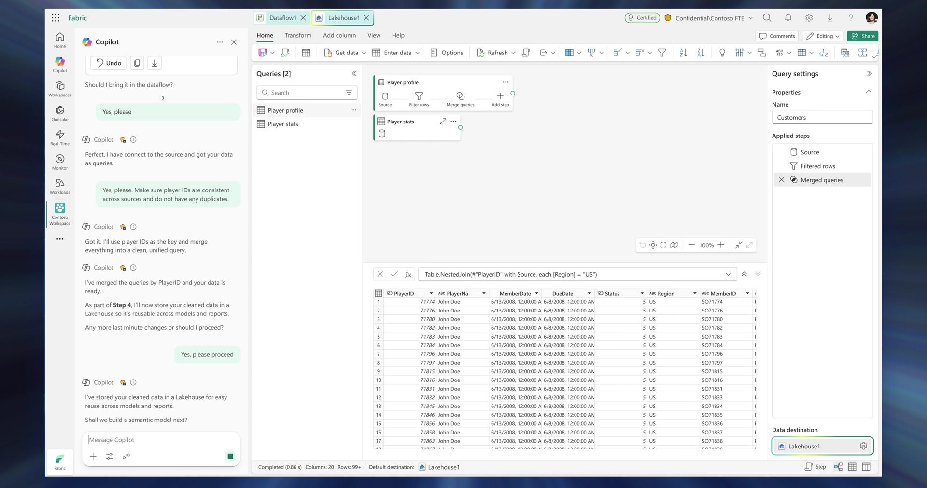Screen dimensions: 927x488
Task: Go to Home in the left sidebar
Action: (x=60, y=40)
